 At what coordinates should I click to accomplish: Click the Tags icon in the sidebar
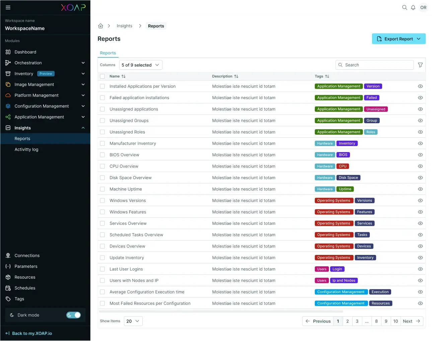8,299
